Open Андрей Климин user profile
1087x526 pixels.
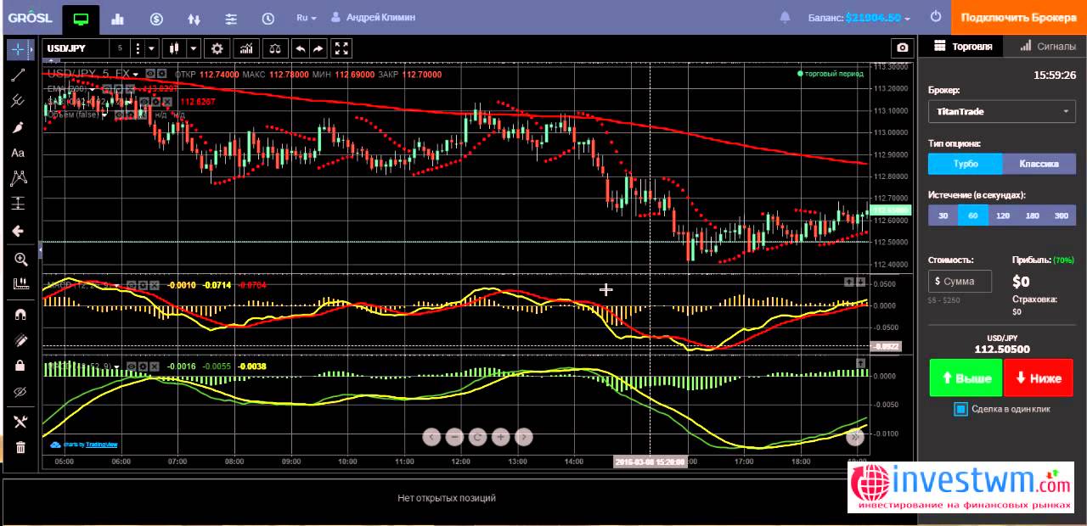[x=373, y=17]
